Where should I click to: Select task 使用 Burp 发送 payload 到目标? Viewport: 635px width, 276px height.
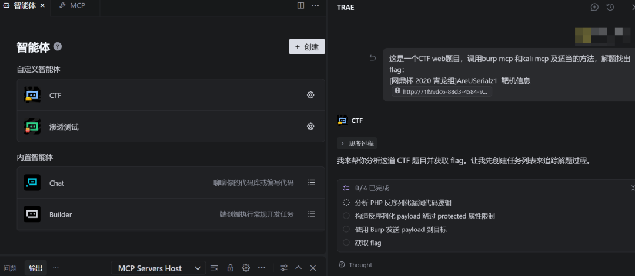tap(401, 230)
